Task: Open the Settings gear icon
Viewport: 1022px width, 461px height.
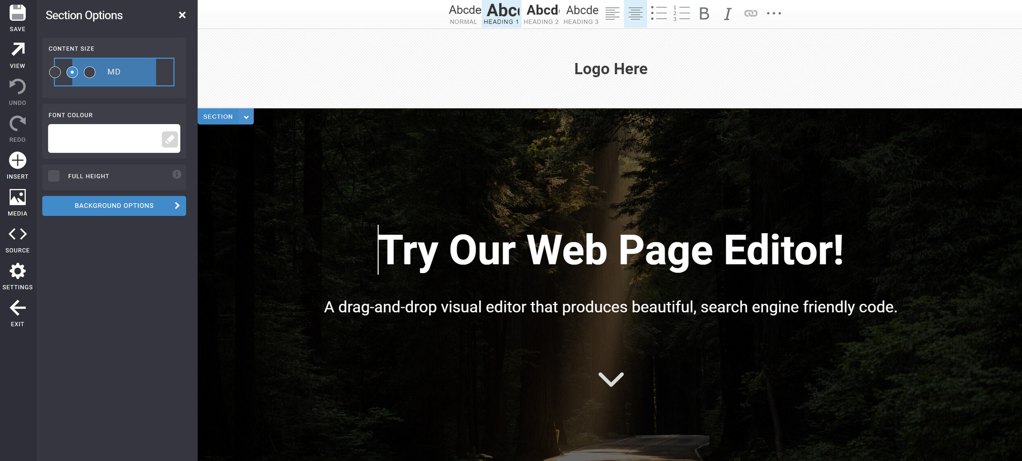Action: tap(17, 271)
